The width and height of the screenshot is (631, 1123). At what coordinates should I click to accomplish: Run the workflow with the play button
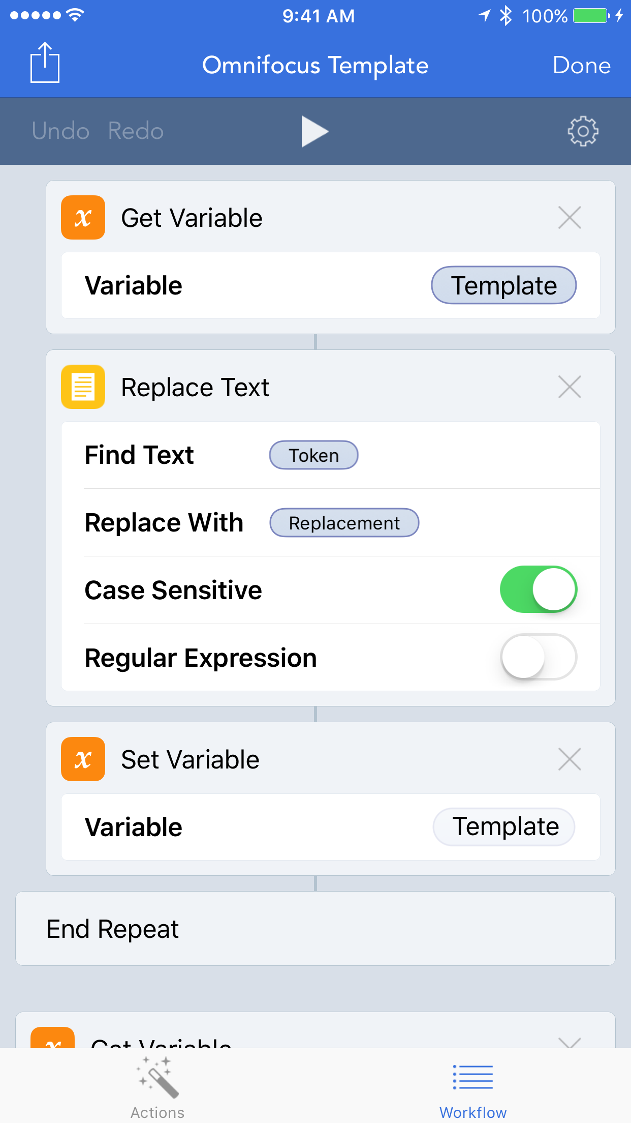tap(315, 131)
